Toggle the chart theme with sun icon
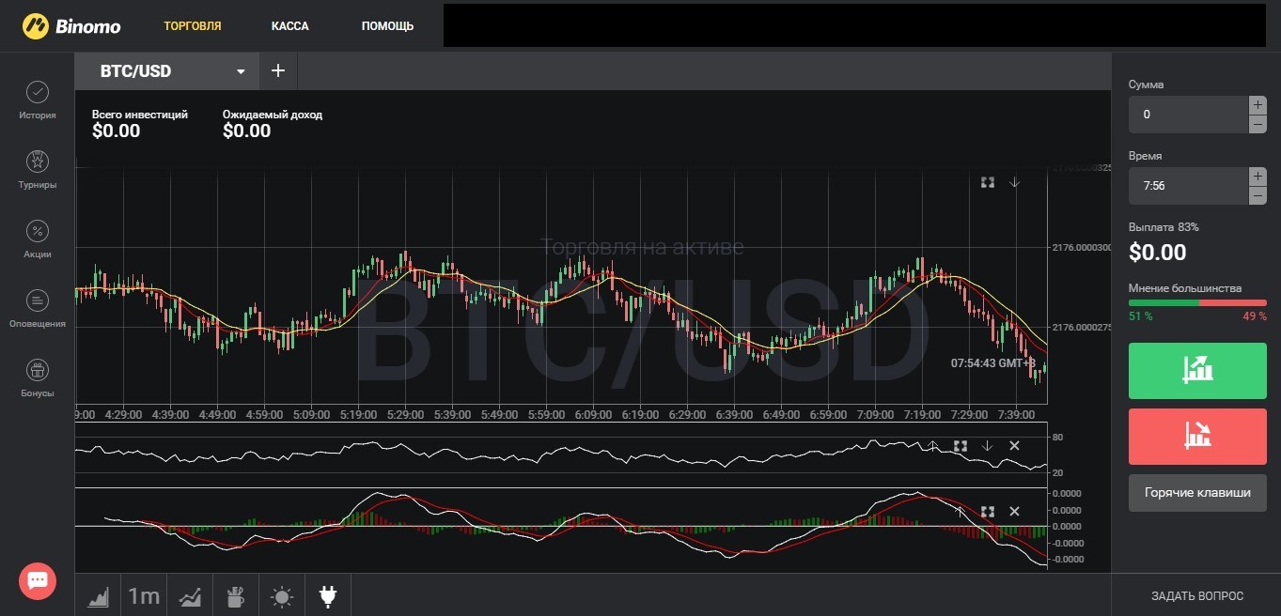The image size is (1281, 616). tap(282, 595)
